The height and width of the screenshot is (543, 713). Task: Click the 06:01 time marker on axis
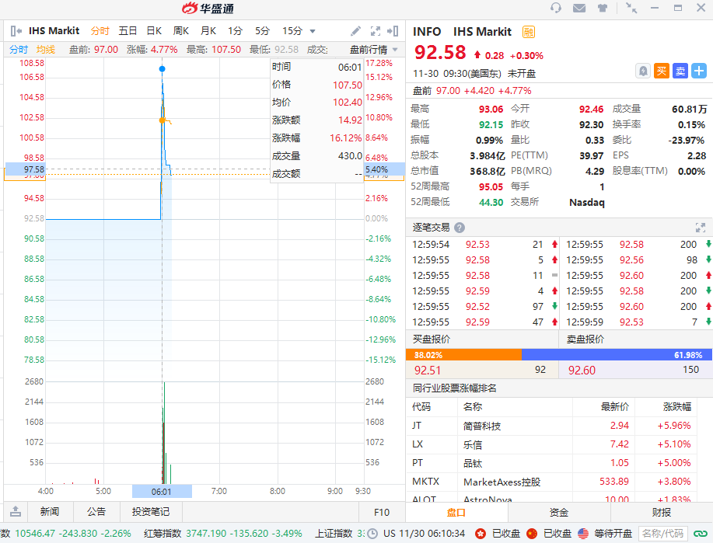point(162,491)
